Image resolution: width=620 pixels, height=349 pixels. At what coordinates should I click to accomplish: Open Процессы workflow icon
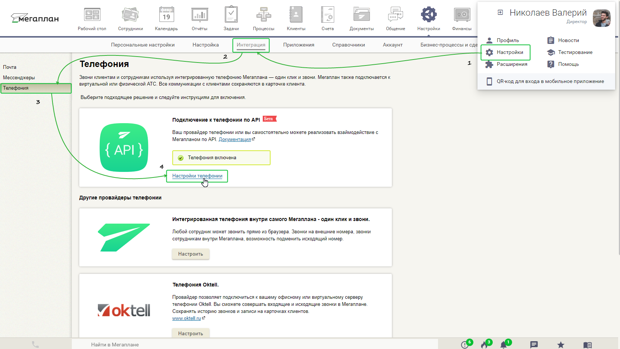263,15
